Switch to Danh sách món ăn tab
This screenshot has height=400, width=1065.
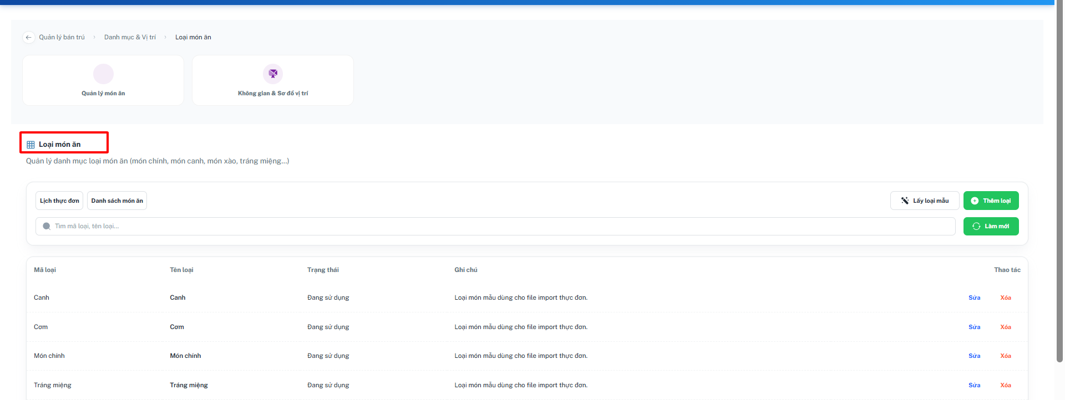[x=117, y=201]
